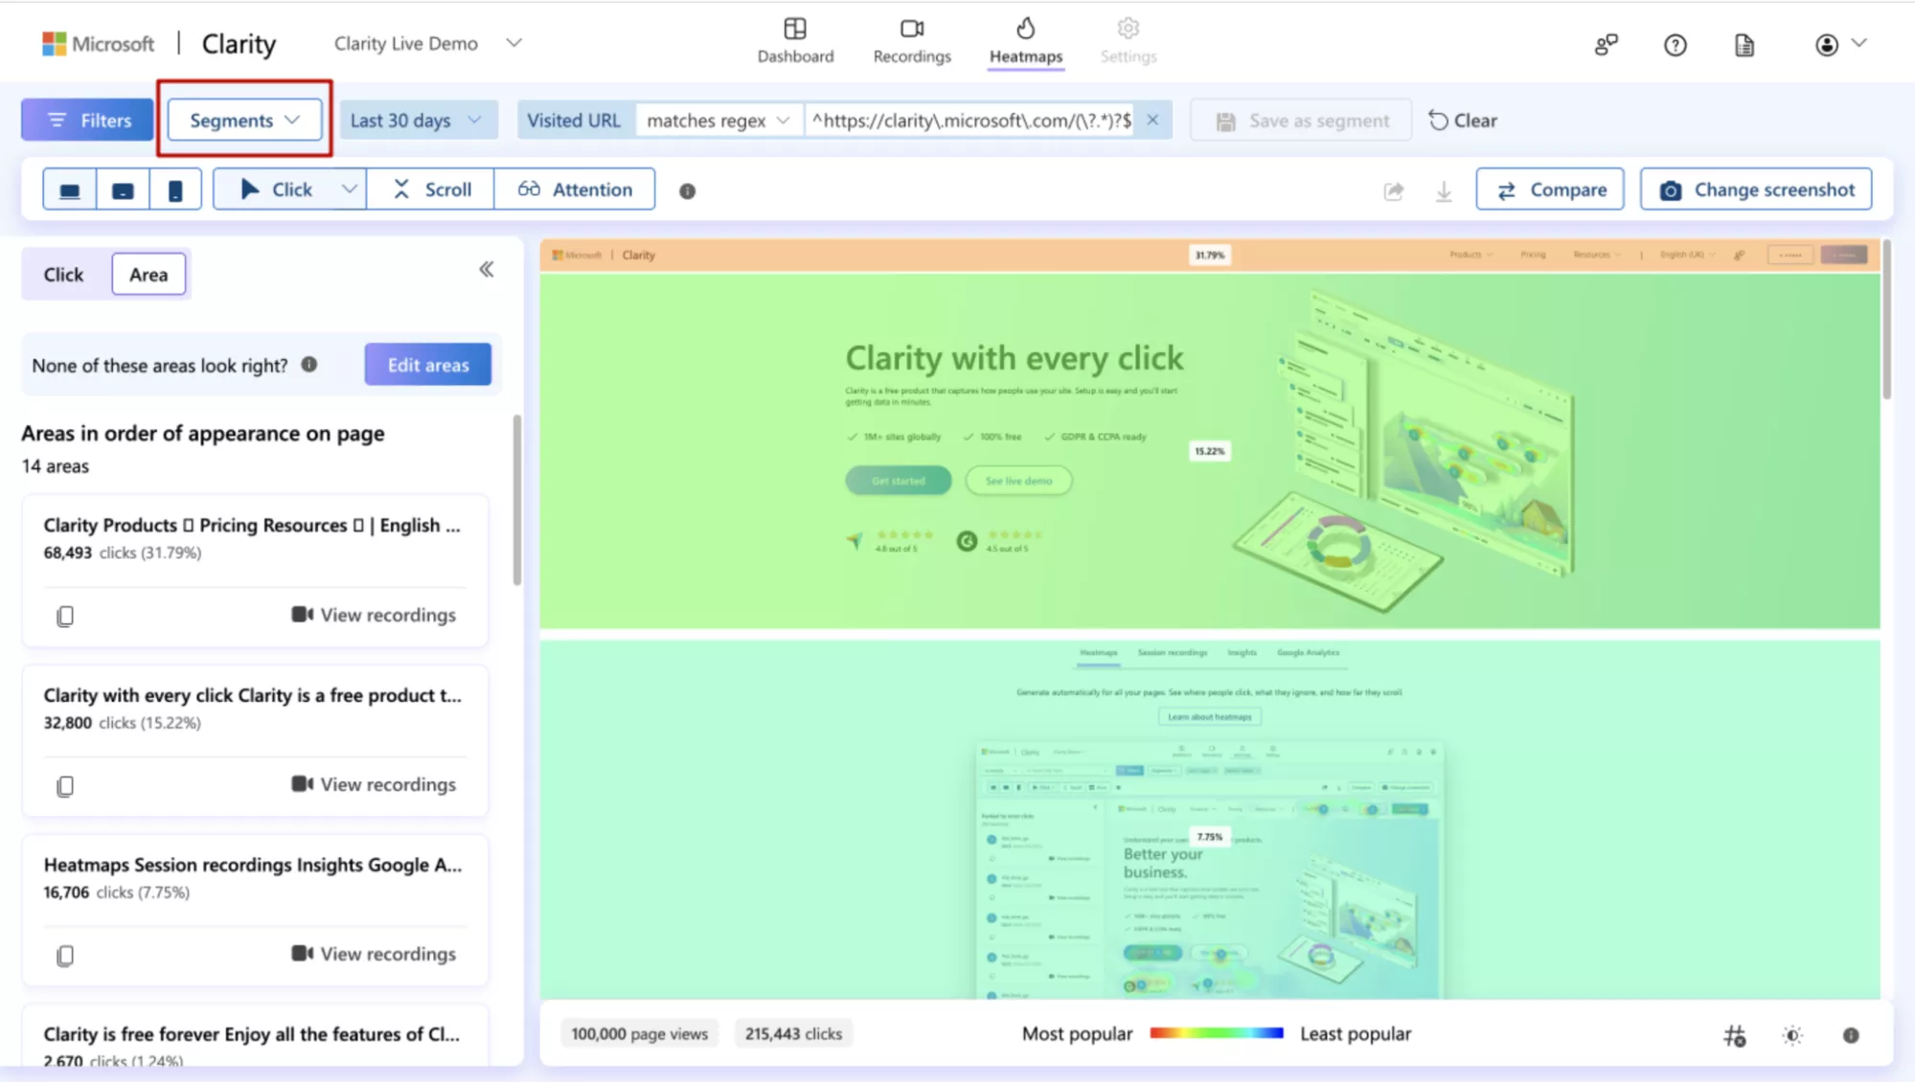
Task: Copy first area's selector icon
Action: click(65, 616)
